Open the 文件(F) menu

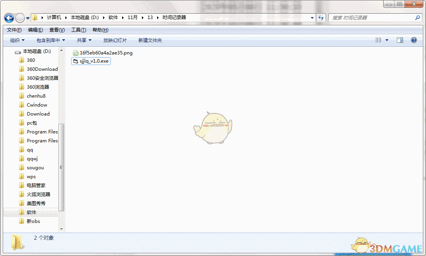point(14,30)
